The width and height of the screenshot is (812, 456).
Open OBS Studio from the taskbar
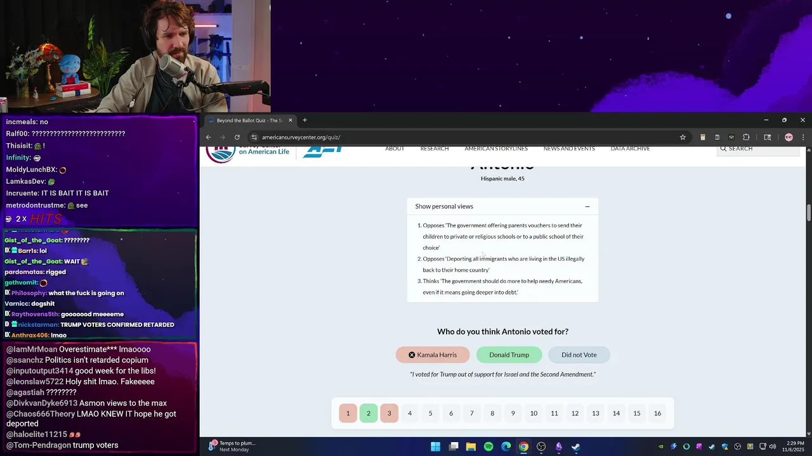coord(541,446)
